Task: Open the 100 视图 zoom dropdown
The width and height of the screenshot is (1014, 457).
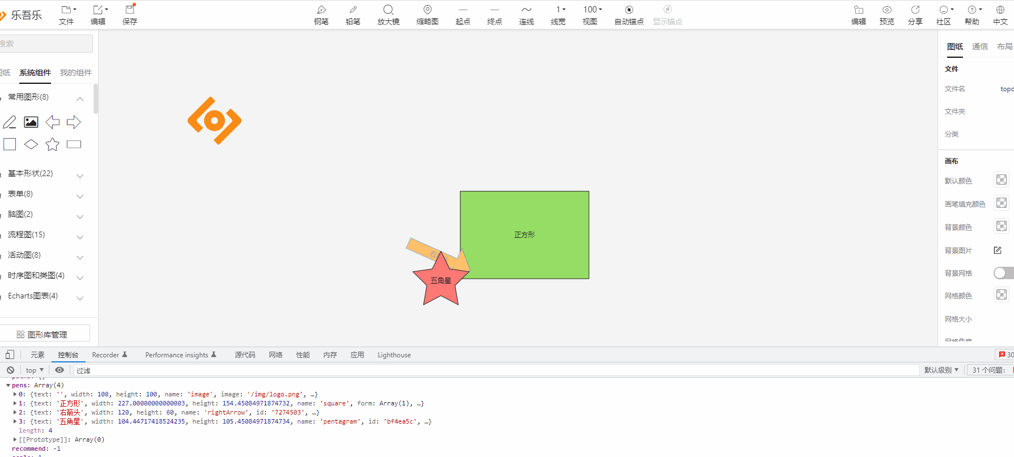Action: click(591, 15)
